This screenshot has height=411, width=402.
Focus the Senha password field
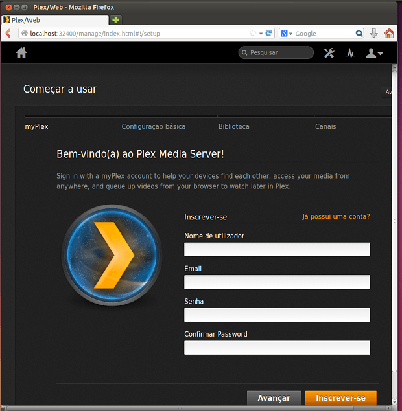click(277, 315)
